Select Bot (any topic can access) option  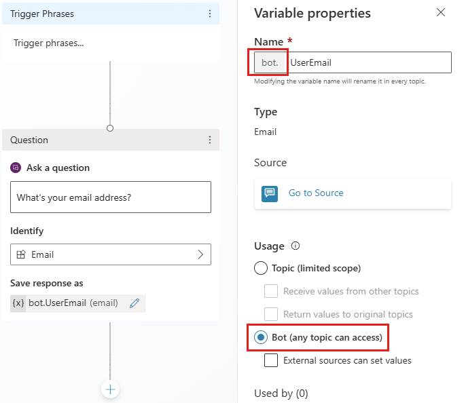tap(261, 337)
